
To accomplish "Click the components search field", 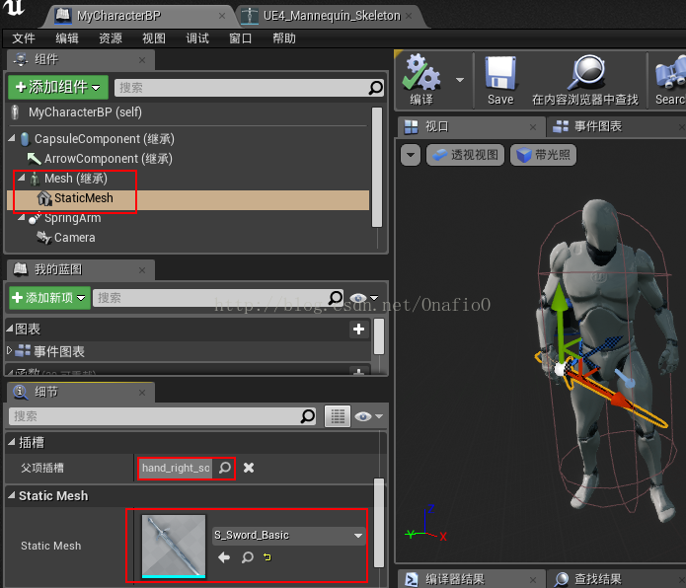I will [249, 88].
